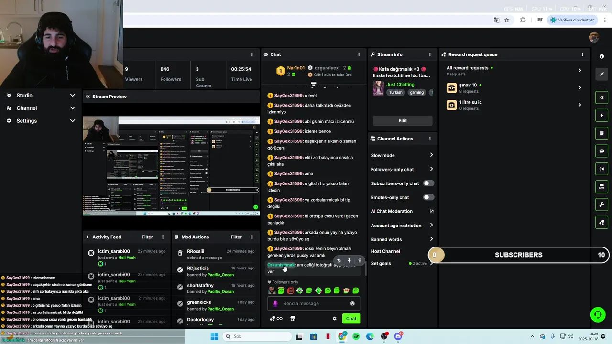Expand the 'şınav 10' reward row
Image resolution: width=612 pixels, height=344 pixels.
point(514,88)
